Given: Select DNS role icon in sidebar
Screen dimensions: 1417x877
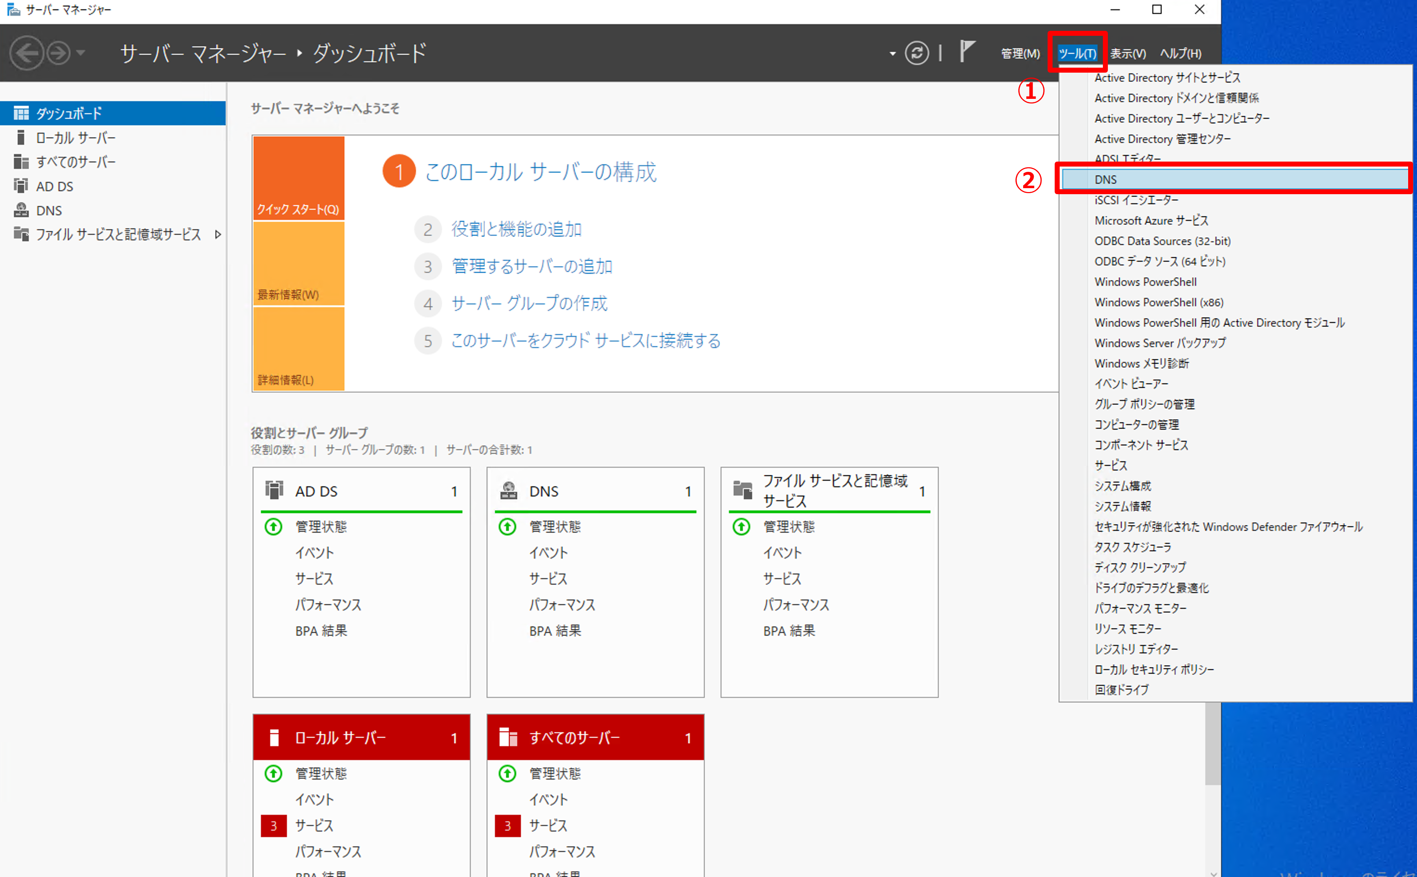Looking at the screenshot, I should (x=21, y=210).
